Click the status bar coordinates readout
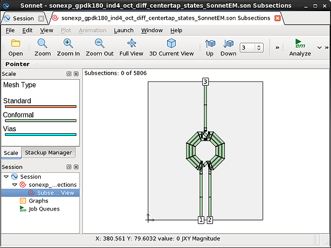The height and width of the screenshot is (248, 331). 158,238
